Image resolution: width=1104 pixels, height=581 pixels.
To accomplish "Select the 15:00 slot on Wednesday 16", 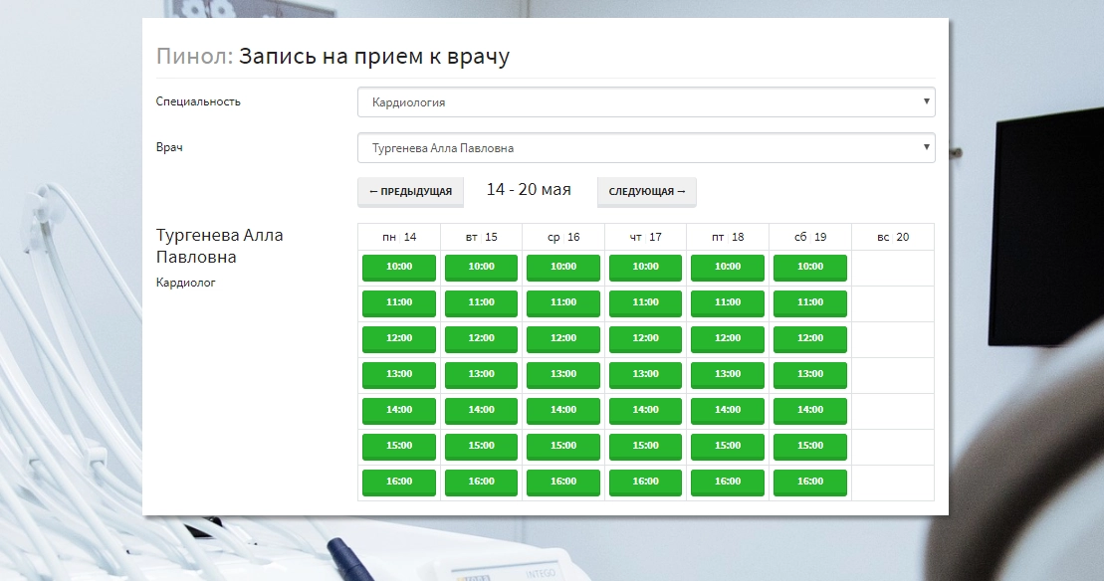I will (x=562, y=446).
